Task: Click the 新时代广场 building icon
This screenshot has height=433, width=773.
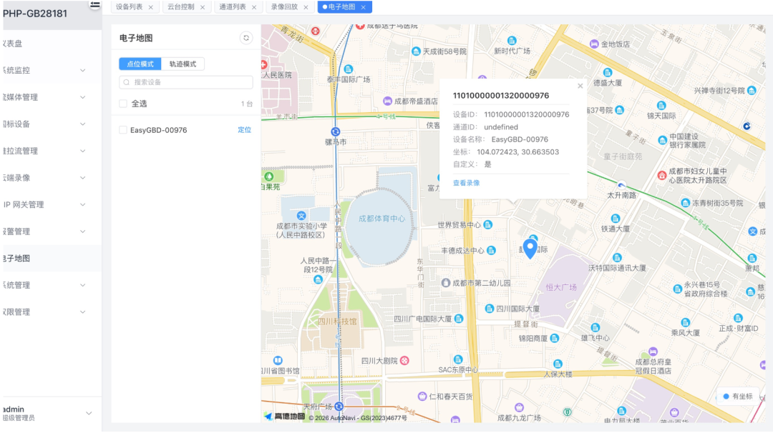Action: pos(512,40)
